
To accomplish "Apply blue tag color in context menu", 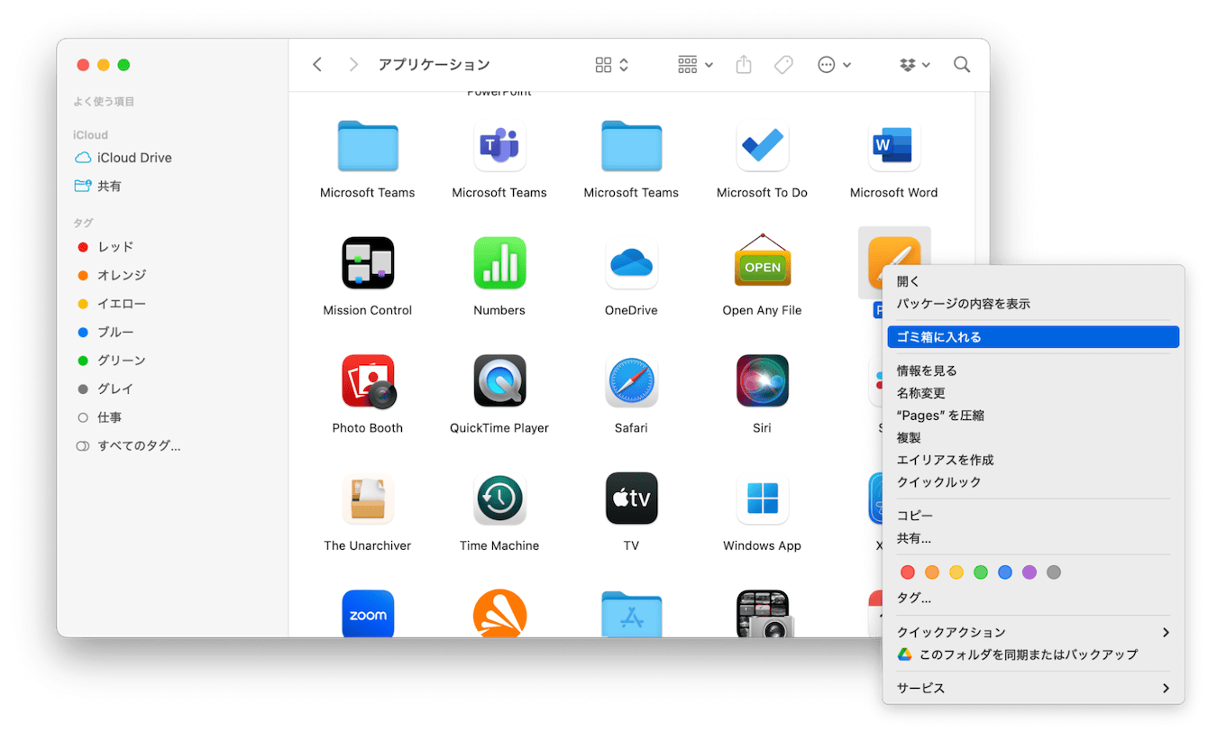I will tap(1005, 572).
